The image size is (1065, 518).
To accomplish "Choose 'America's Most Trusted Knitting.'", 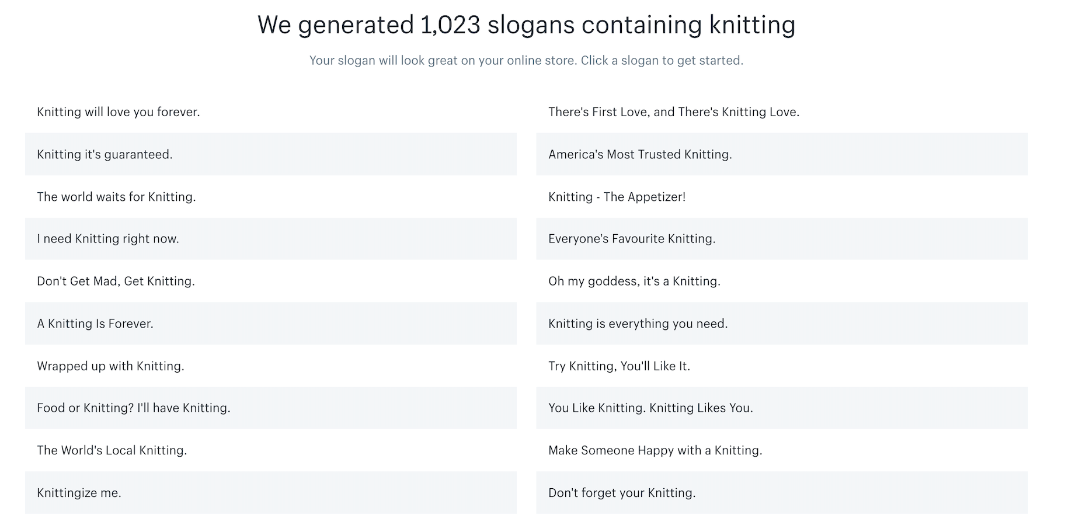I will [x=640, y=155].
